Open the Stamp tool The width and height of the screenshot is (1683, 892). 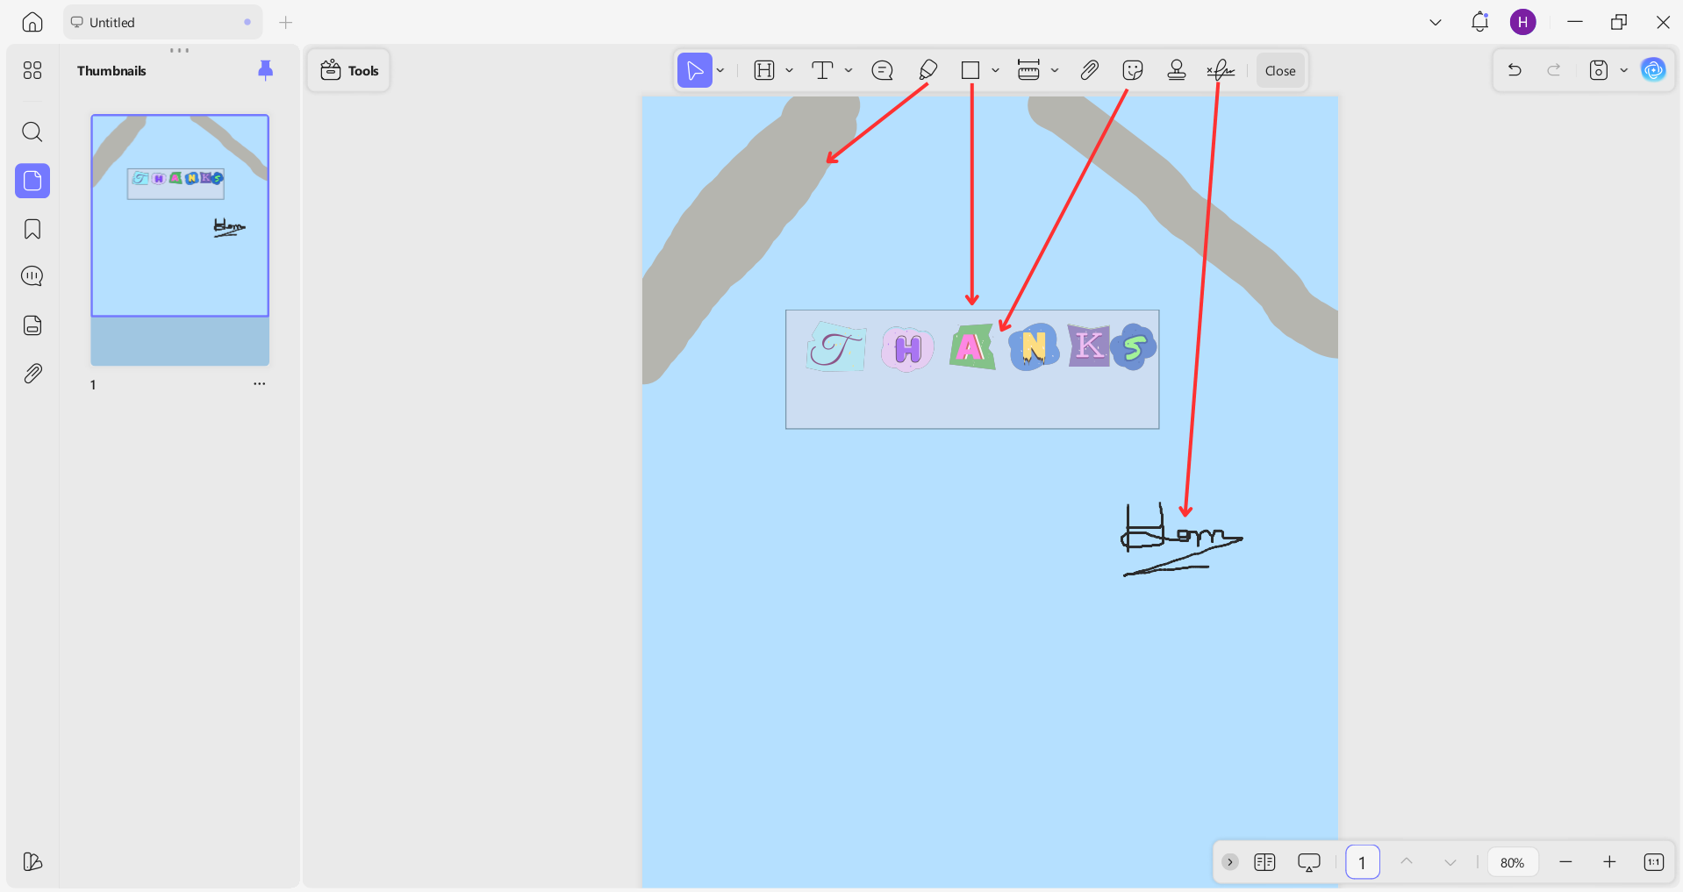1177,70
